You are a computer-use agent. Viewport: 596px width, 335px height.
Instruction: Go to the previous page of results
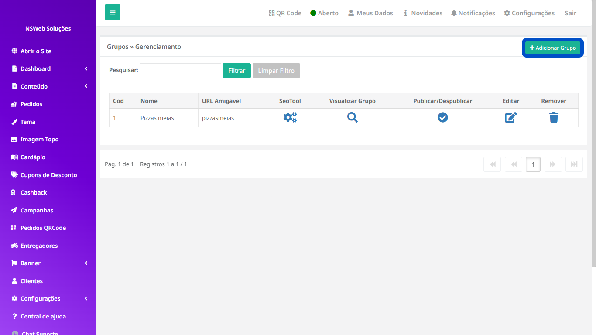click(x=514, y=164)
